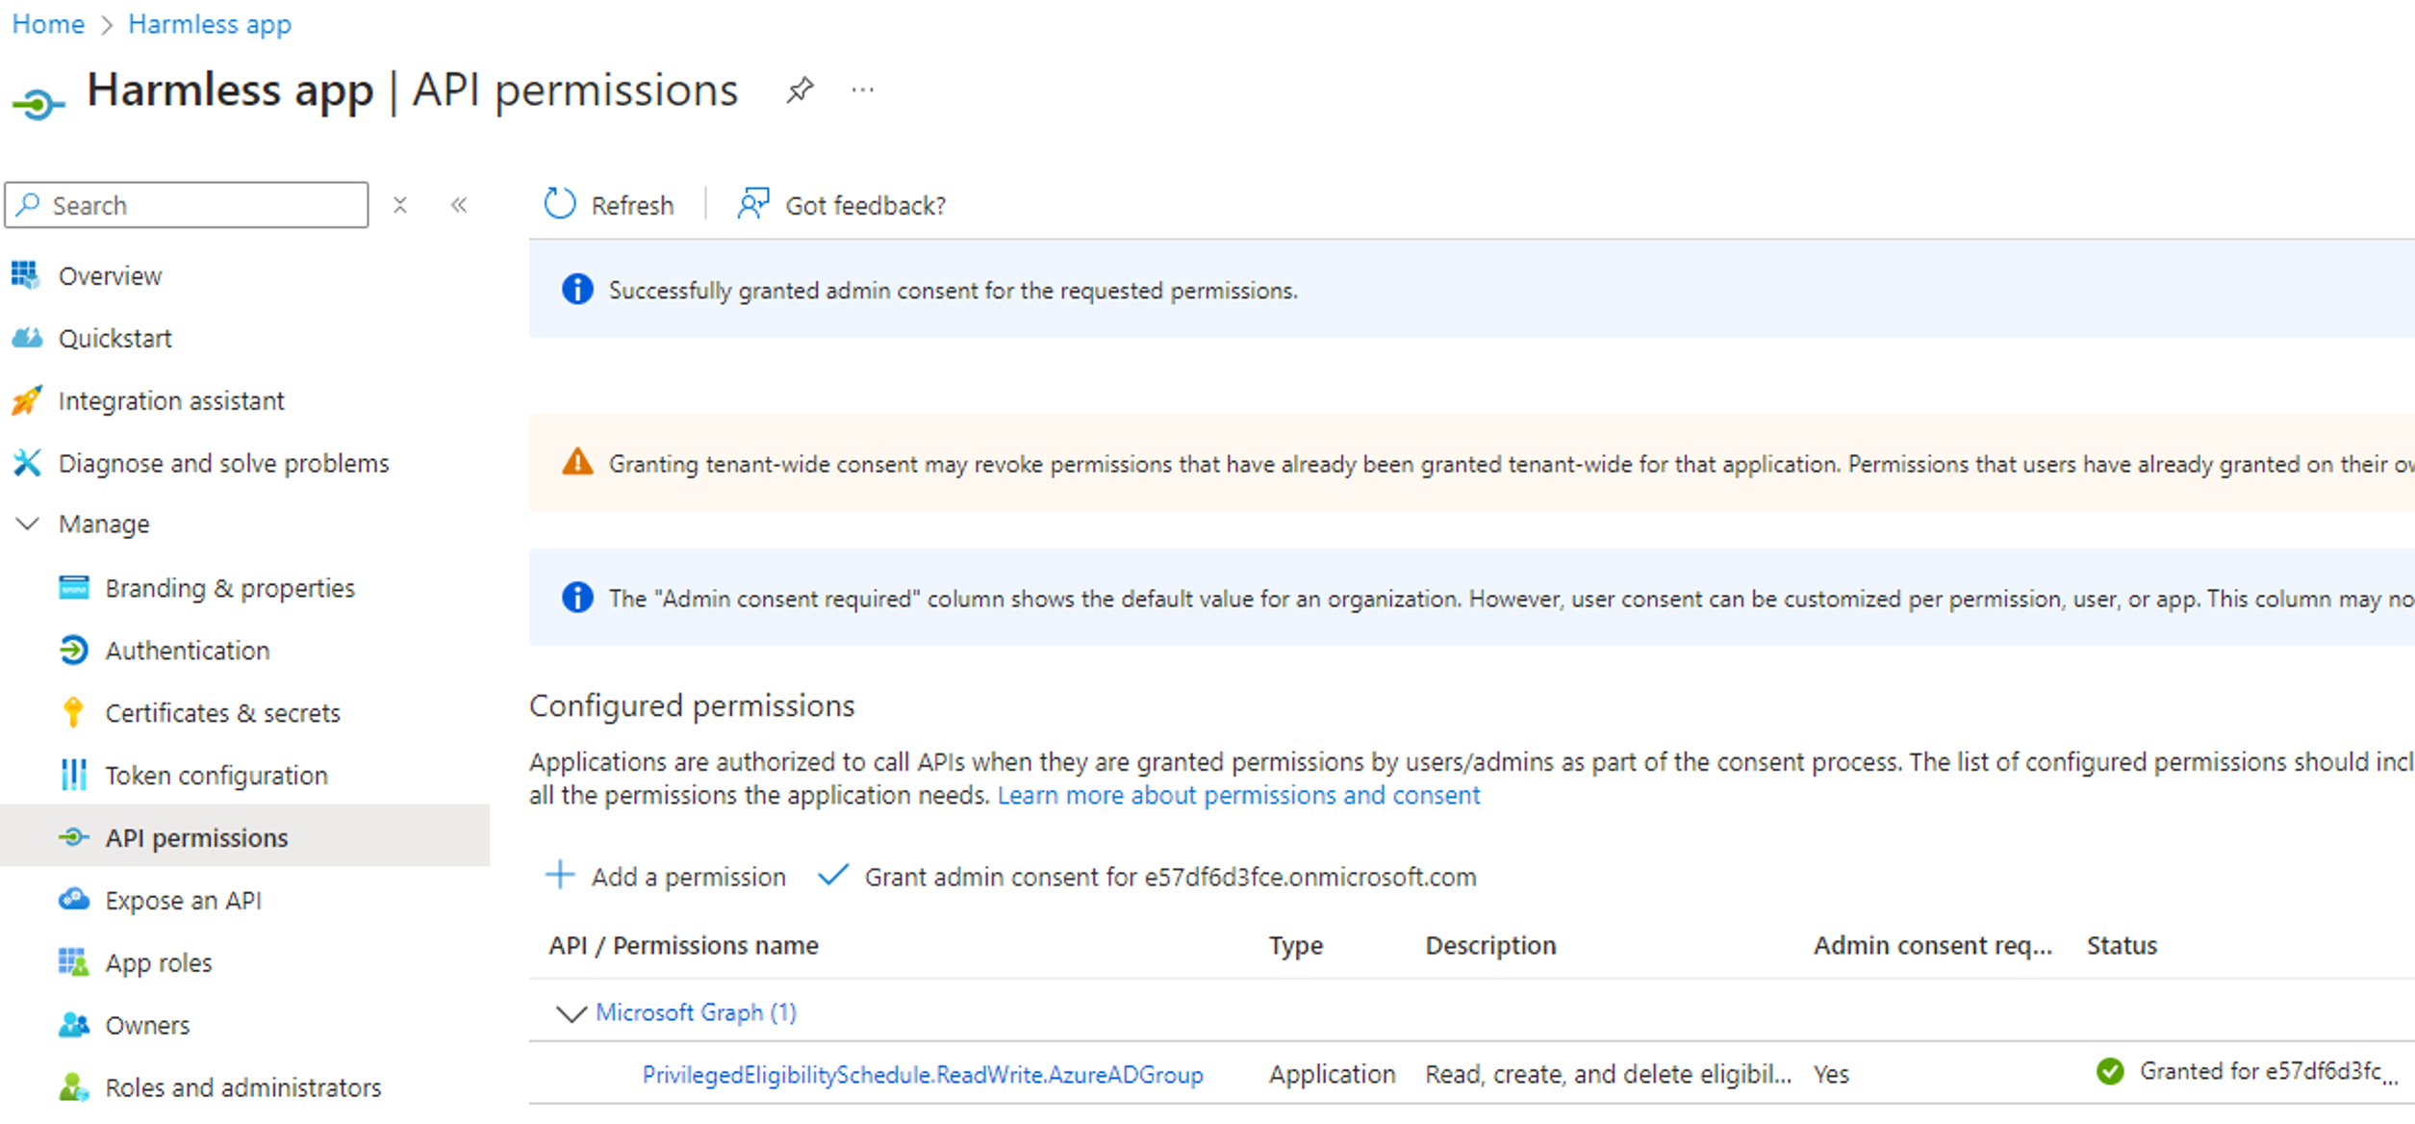Click the Owners people icon

point(73,1025)
